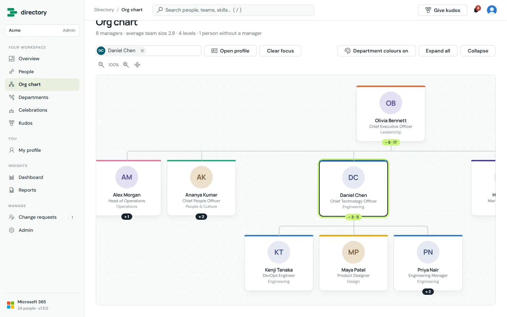Image resolution: width=507 pixels, height=317 pixels.
Task: Click the Give kudos medal icon
Action: [428, 10]
